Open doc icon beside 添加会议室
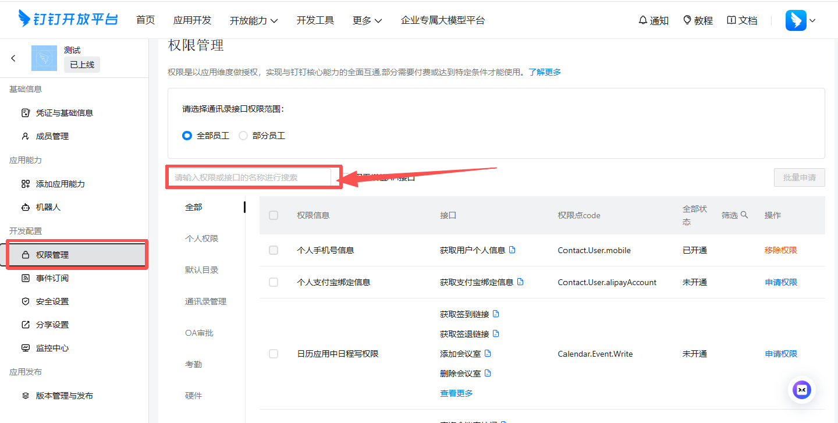838x423 pixels. pyautogui.click(x=488, y=353)
